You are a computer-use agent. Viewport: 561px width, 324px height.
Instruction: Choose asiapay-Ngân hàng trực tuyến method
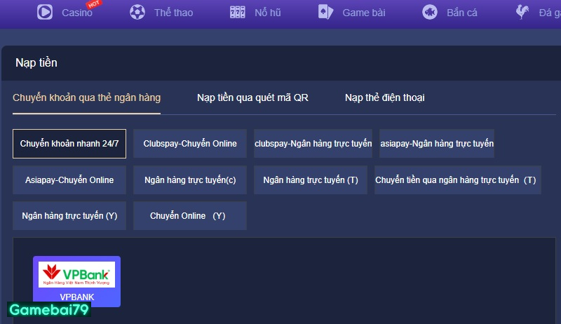pos(437,143)
